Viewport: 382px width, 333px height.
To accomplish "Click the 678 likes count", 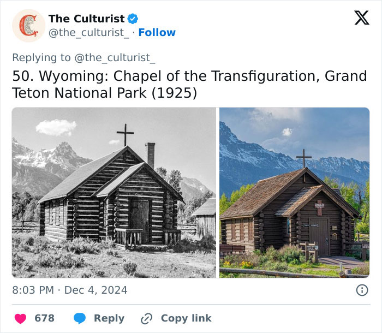I will [x=45, y=318].
